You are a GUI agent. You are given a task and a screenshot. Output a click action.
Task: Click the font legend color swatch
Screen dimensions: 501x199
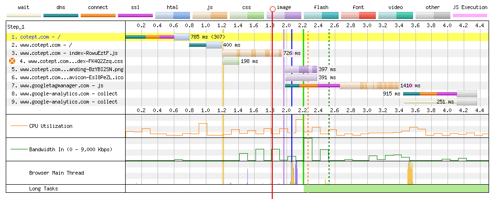pyautogui.click(x=359, y=15)
